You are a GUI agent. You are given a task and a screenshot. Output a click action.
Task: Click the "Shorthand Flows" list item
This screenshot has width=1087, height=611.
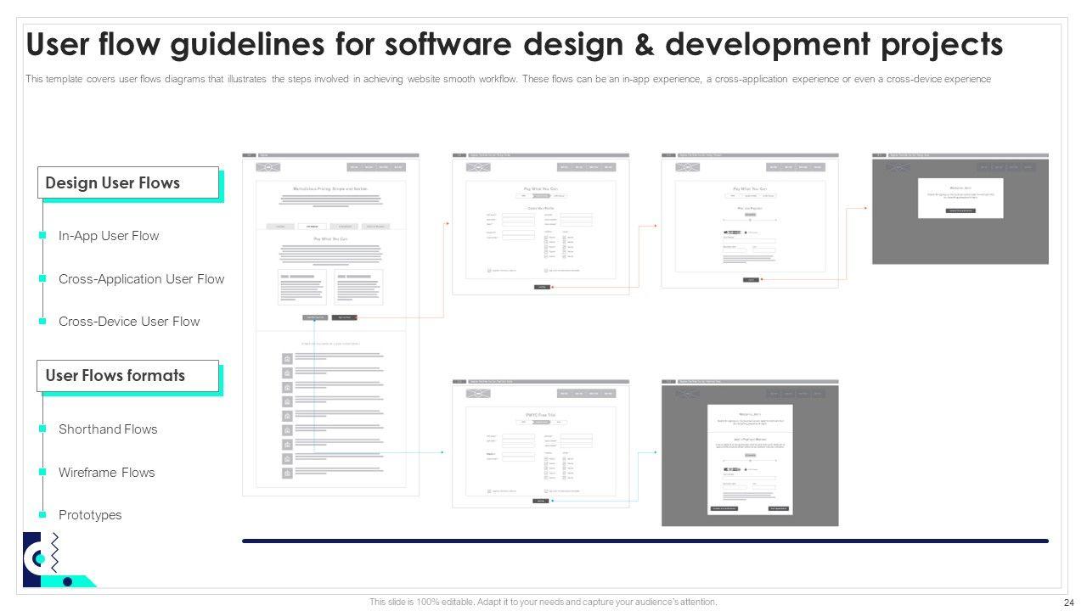[108, 429]
